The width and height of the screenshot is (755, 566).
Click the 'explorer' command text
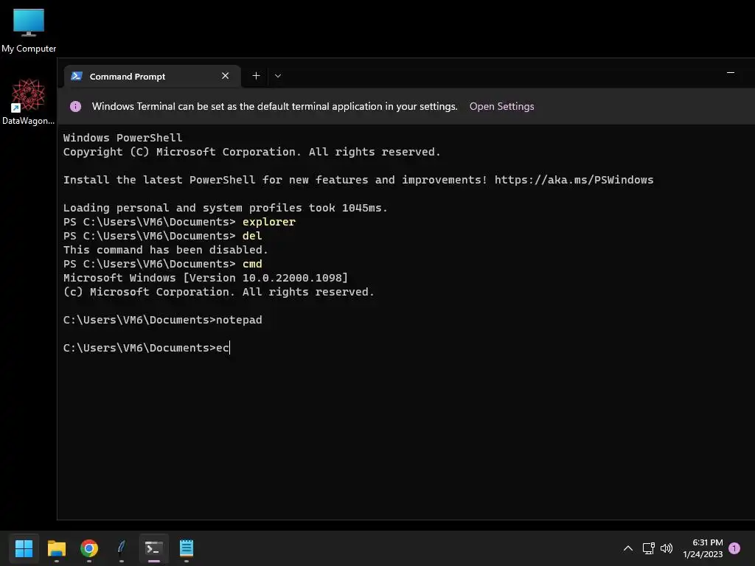(x=268, y=222)
